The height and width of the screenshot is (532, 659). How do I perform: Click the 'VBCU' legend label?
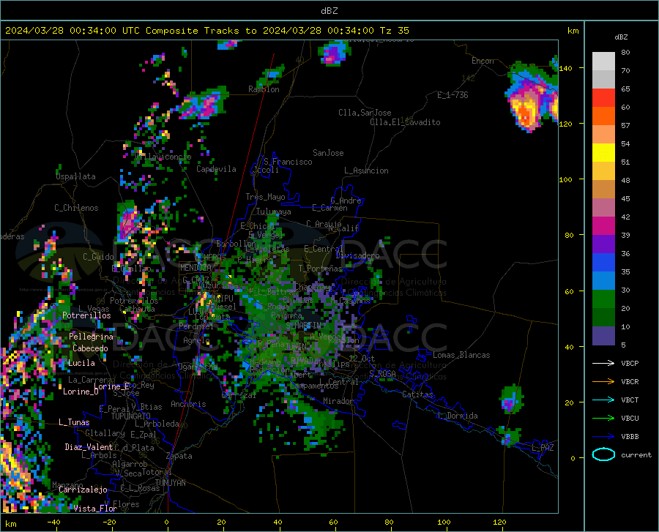(630, 419)
